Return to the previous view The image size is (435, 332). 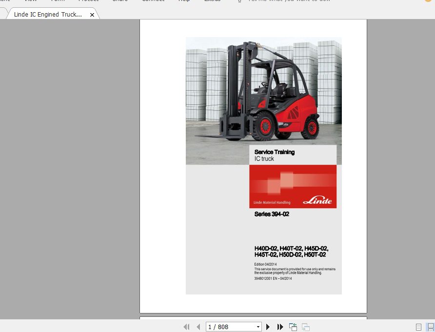(293, 327)
